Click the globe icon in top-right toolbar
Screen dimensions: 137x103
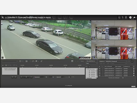[126, 17]
